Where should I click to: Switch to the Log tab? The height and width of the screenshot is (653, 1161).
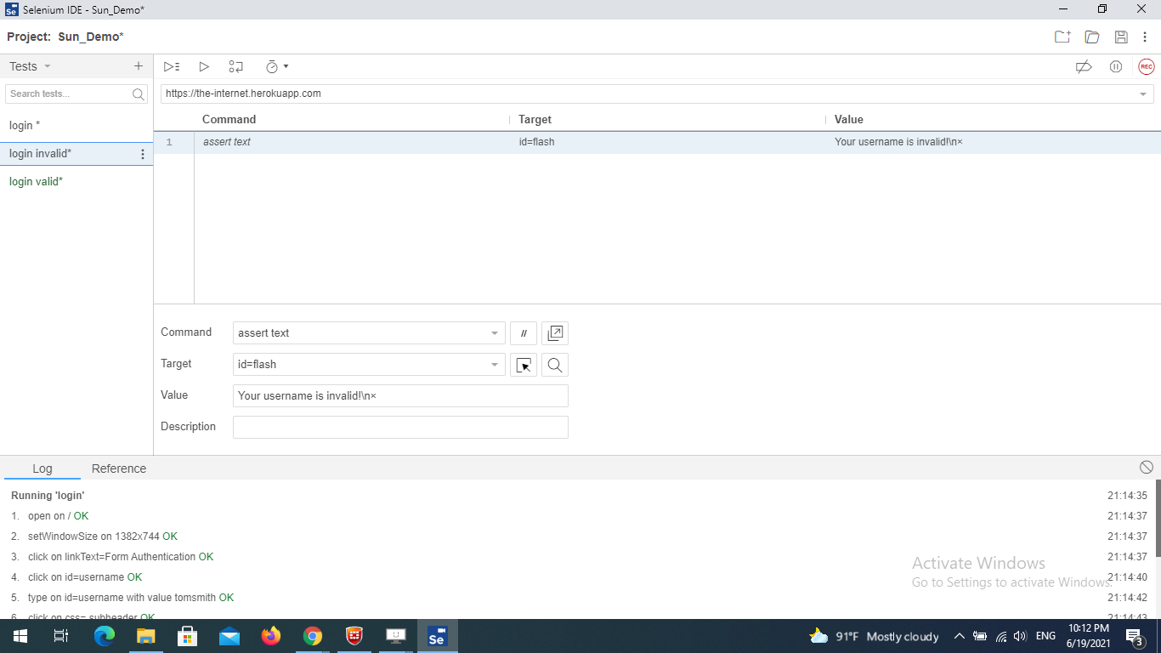pos(42,468)
